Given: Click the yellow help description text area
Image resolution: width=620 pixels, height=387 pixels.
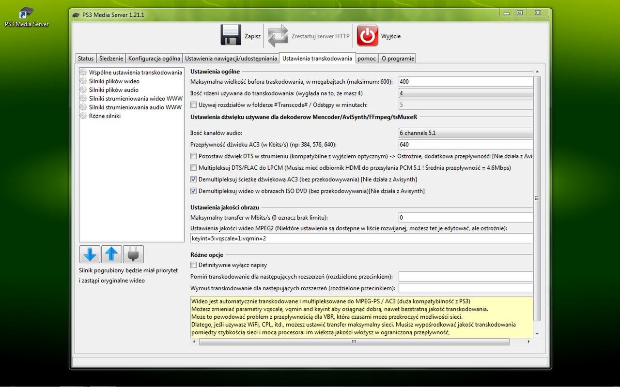Looking at the screenshot, I should coord(361,316).
